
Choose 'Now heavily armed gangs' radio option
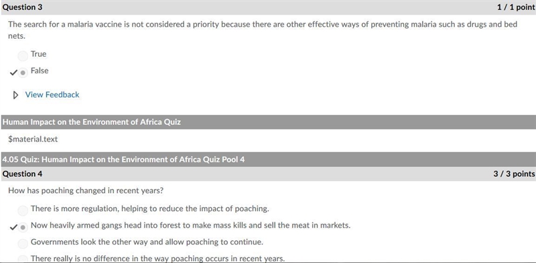(x=23, y=228)
